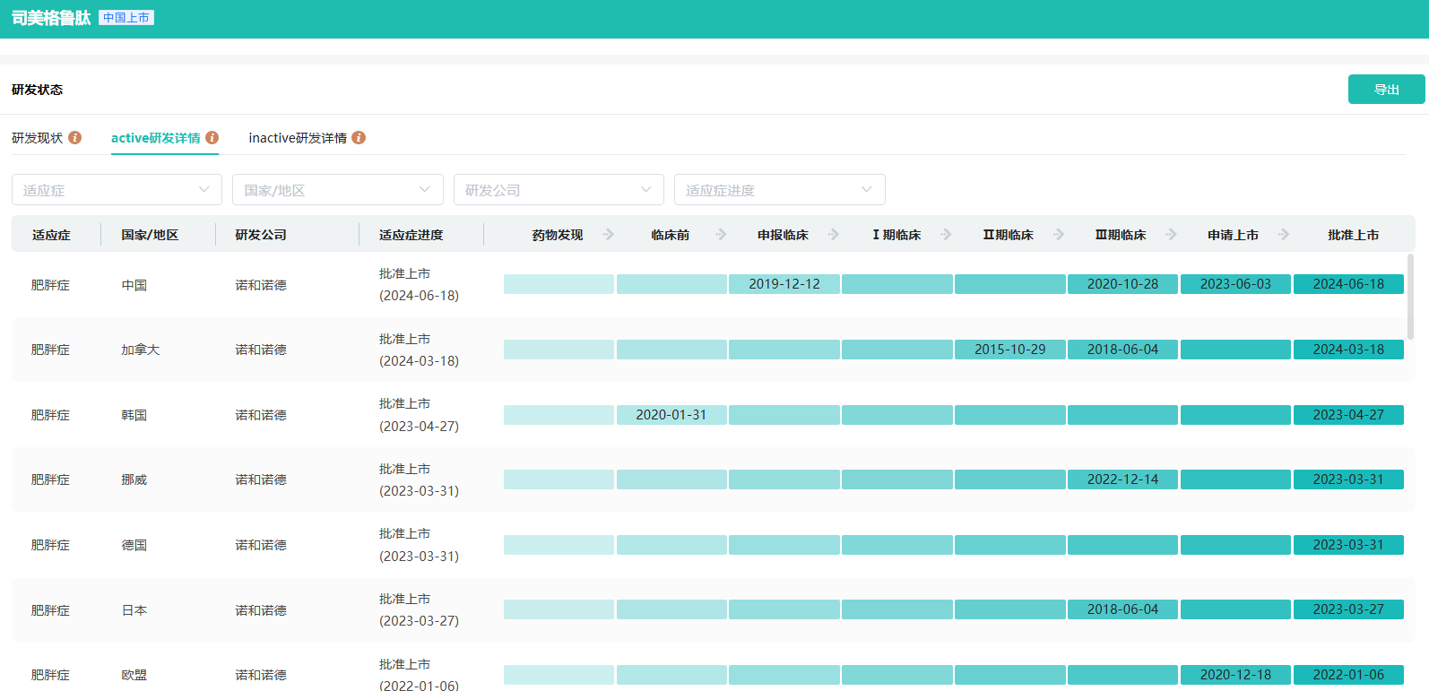Click the 2024-06-18 approval bar for 中国
Screen dimensions: 1429x691
pyautogui.click(x=1348, y=284)
